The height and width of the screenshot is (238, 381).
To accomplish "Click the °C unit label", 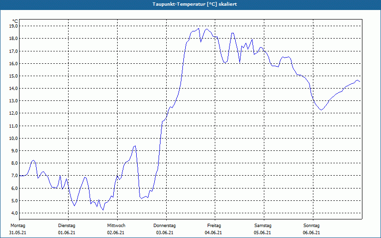I will click(15, 21).
